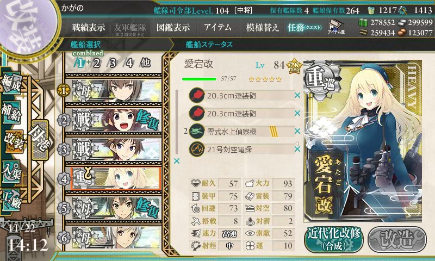Image resolution: width=435 pixels, height=261 pixels.
Task: Open 図鑑表示 encyclopedia menu
Action: [x=173, y=27]
